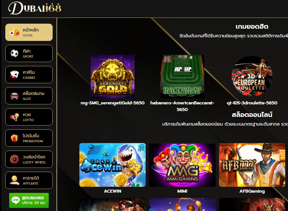Go to the Dubai168 logo home link

pyautogui.click(x=35, y=8)
